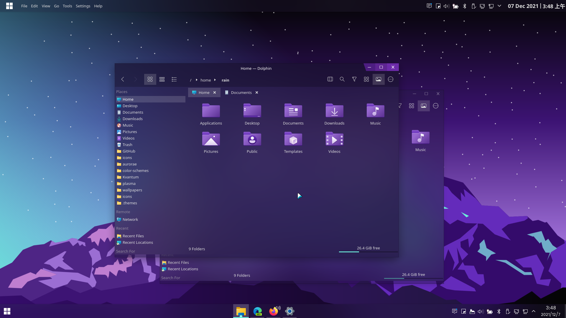Expand the top panel system tray arrow
This screenshot has height=318, width=566.
(x=499, y=6)
